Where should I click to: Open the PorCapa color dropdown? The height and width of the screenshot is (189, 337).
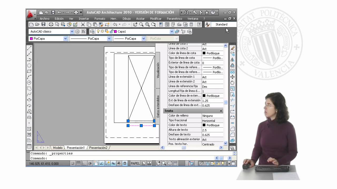point(66,39)
